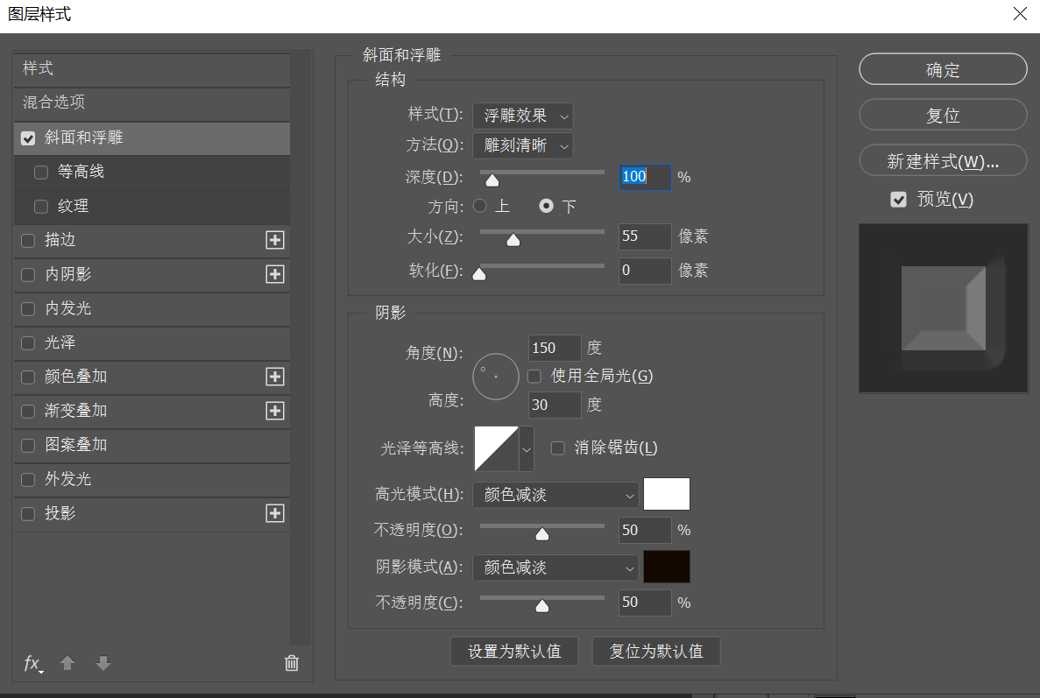Screen dimensions: 1040x698
Task: Open the fx effects menu icon
Action: pyautogui.click(x=33, y=664)
